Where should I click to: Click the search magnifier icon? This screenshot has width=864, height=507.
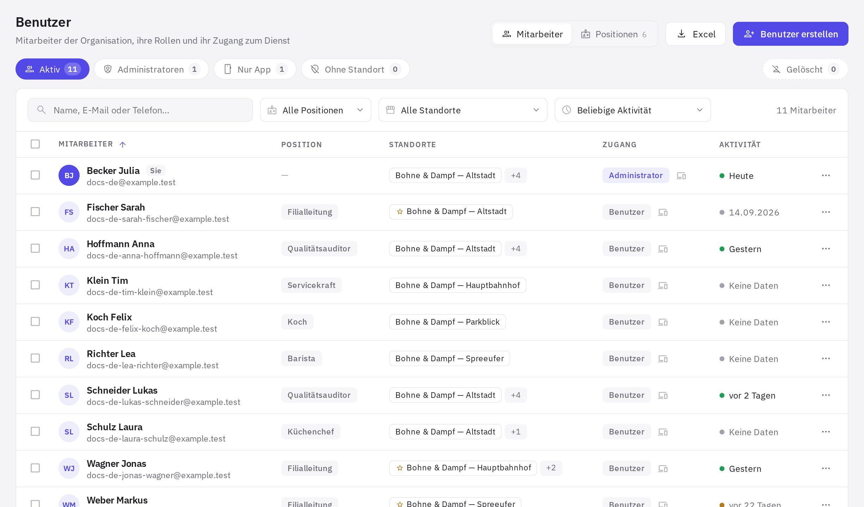pos(42,110)
